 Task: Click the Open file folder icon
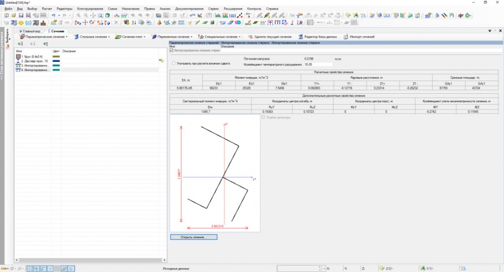point(13,15)
